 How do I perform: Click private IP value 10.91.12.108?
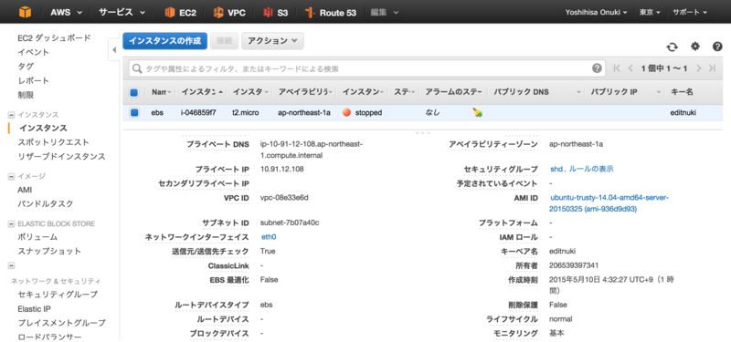click(282, 169)
